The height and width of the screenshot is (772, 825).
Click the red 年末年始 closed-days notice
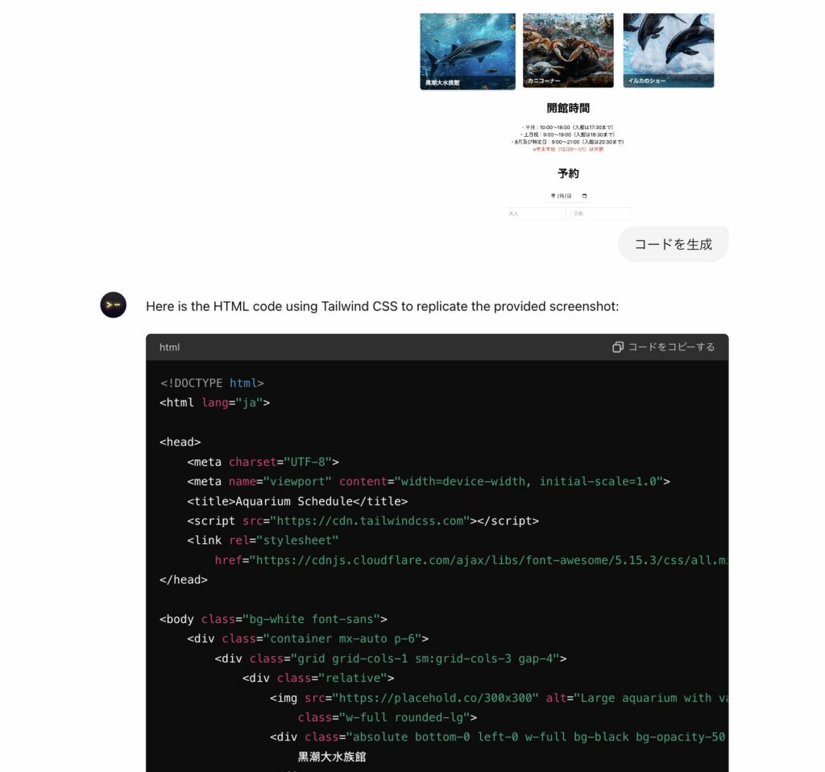[x=567, y=148]
